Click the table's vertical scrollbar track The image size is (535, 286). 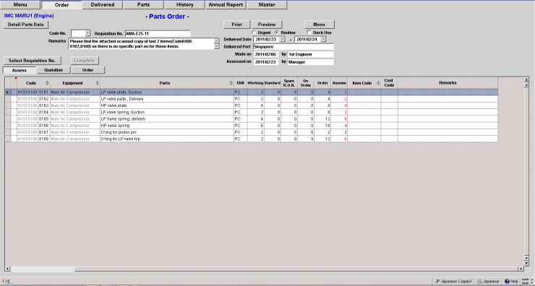pyautogui.click(x=526, y=170)
